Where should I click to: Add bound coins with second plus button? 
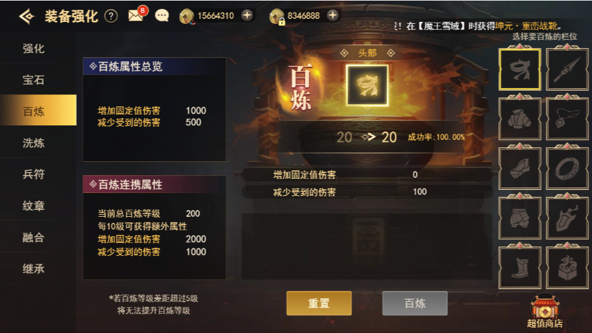pos(333,15)
